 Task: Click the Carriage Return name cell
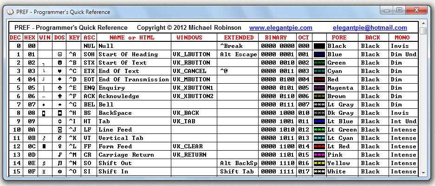click(134, 155)
